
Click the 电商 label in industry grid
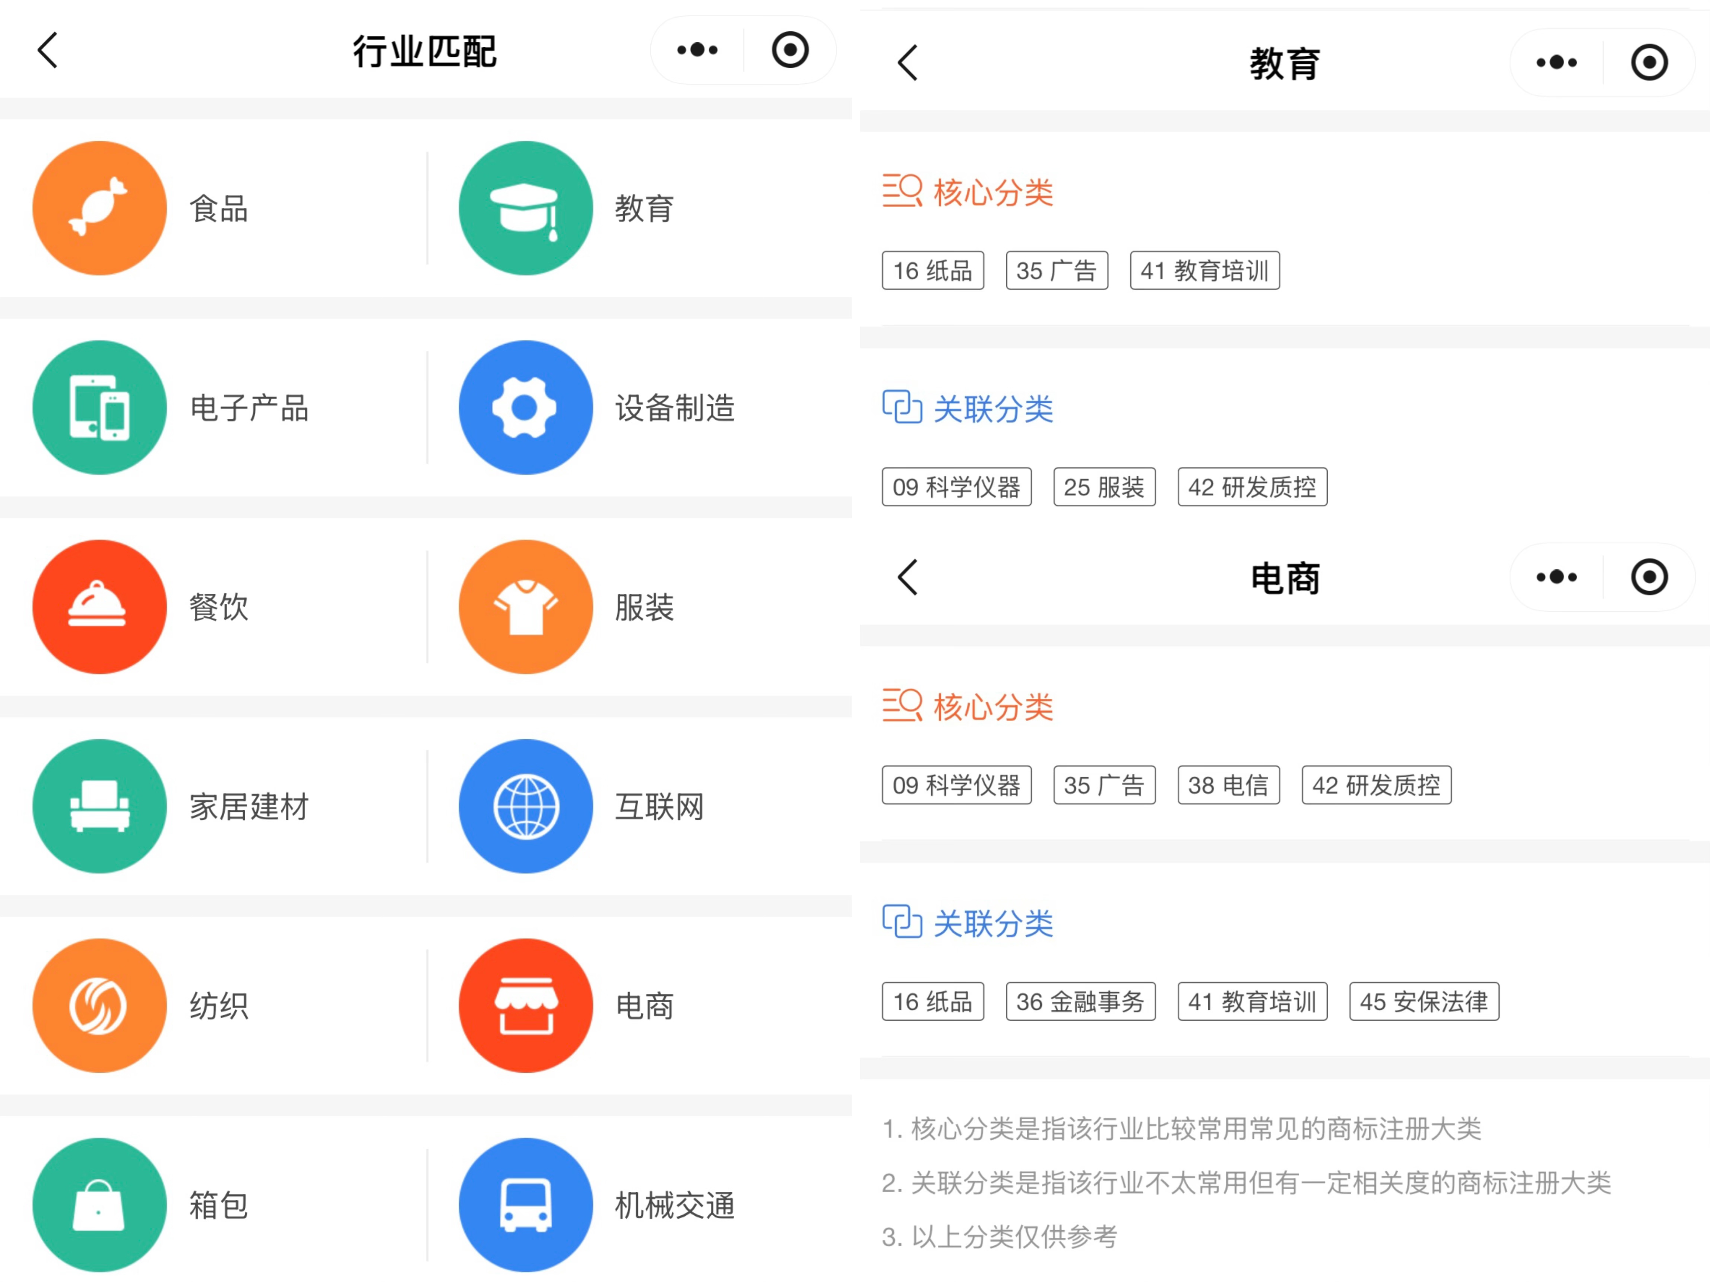pos(645,1006)
